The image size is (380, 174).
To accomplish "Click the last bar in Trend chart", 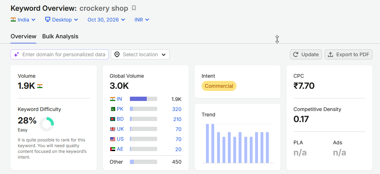I will click(x=267, y=148).
